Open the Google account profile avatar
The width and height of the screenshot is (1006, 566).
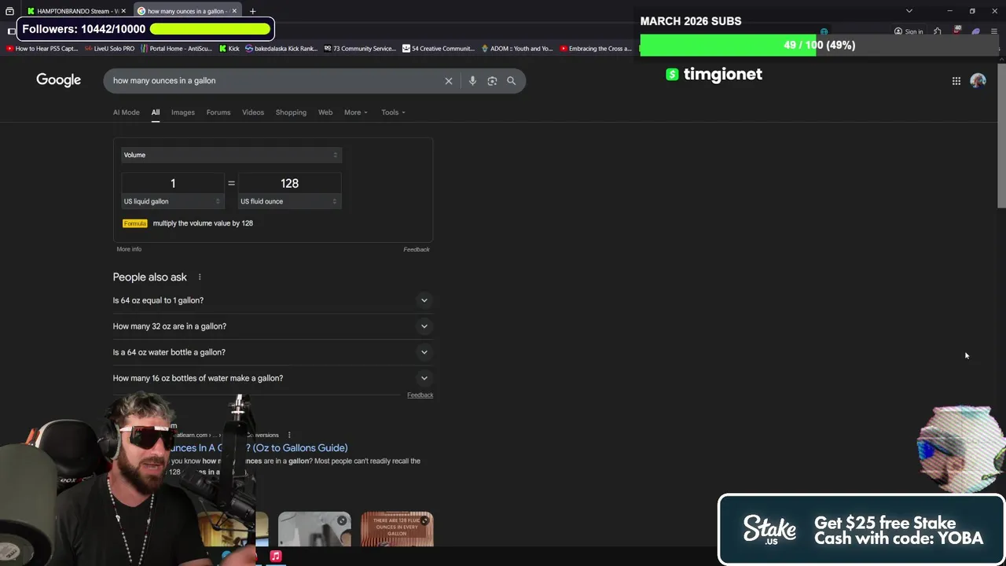tap(978, 80)
